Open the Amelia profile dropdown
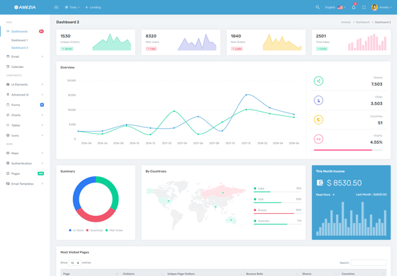Image resolution: width=397 pixels, height=276 pixels. [x=381, y=7]
